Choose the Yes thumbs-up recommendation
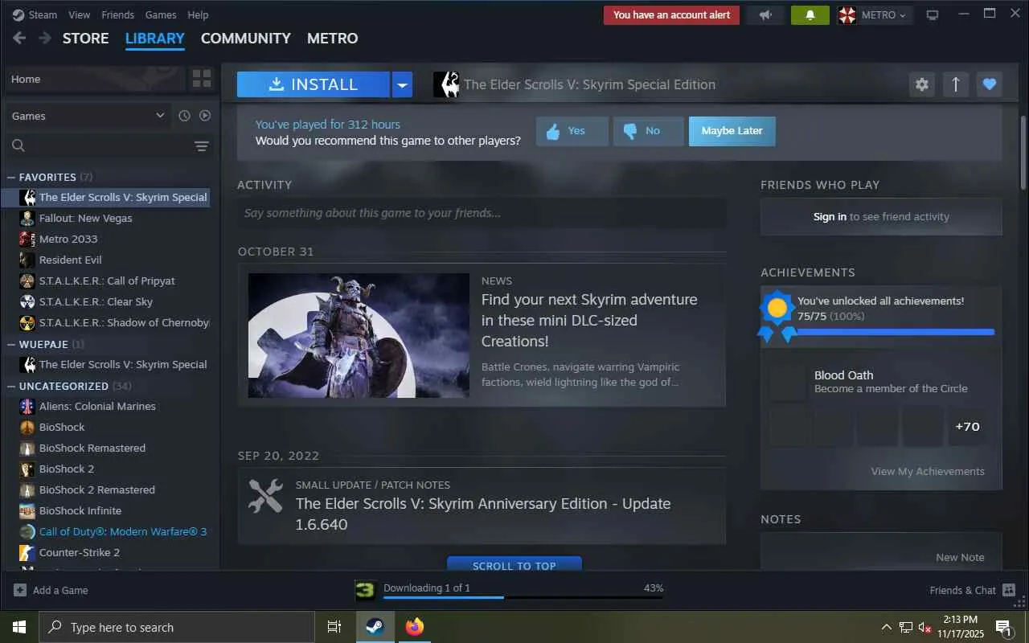The width and height of the screenshot is (1029, 643). (572, 131)
